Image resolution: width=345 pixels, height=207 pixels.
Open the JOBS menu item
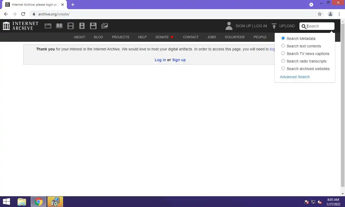212,37
